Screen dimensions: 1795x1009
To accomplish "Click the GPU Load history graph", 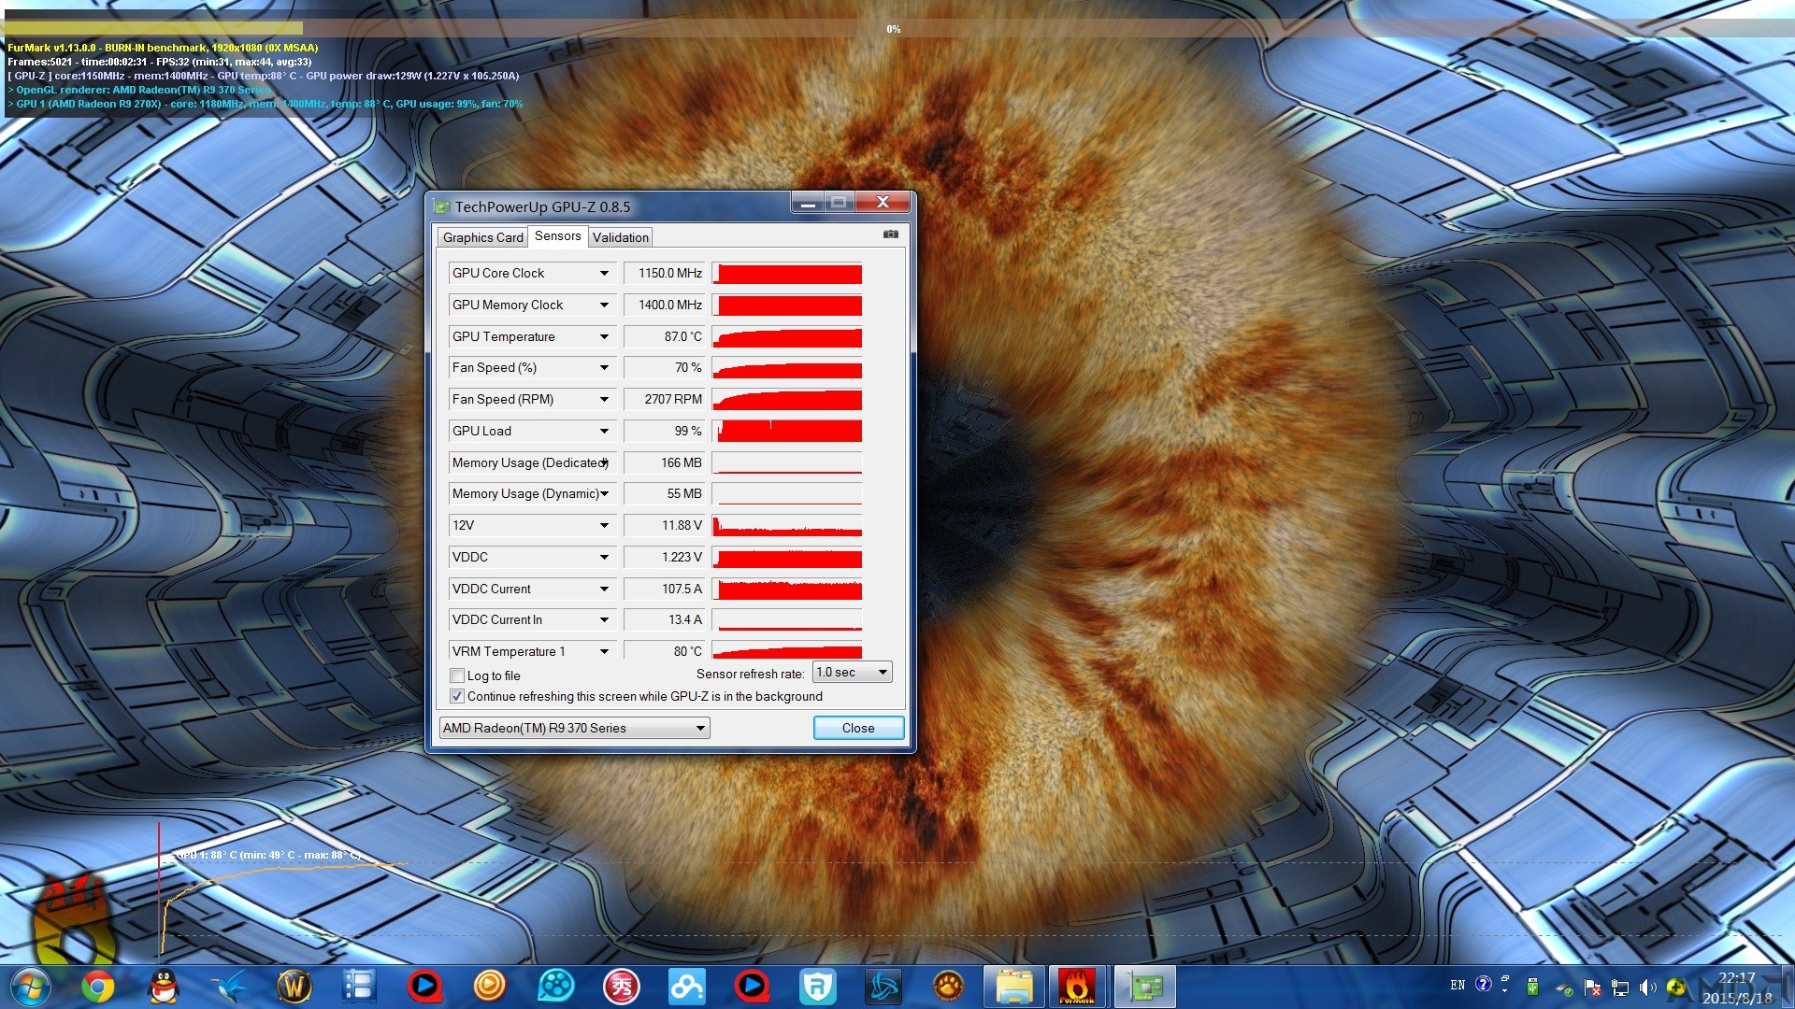I will (x=787, y=431).
